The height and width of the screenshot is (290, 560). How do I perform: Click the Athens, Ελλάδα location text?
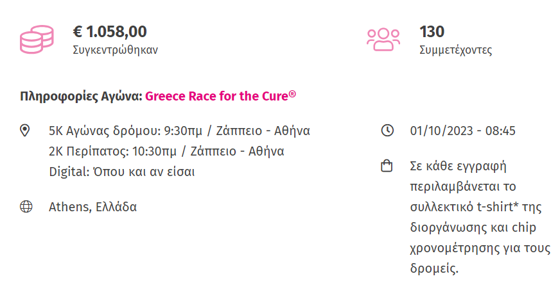point(92,207)
